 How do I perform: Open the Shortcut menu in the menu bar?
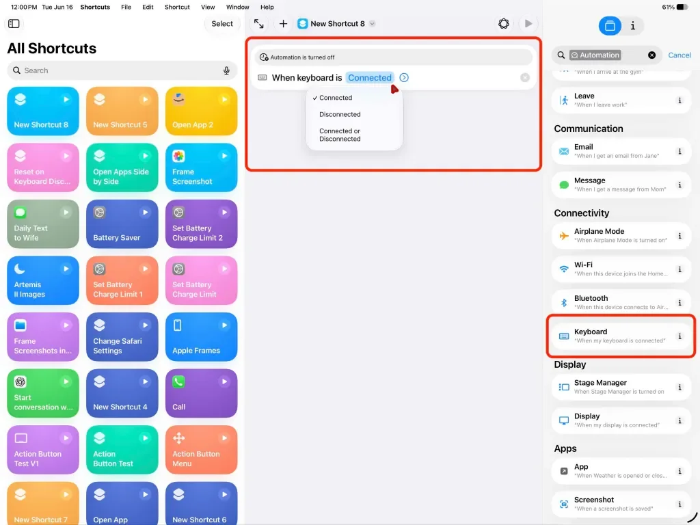pos(177,7)
